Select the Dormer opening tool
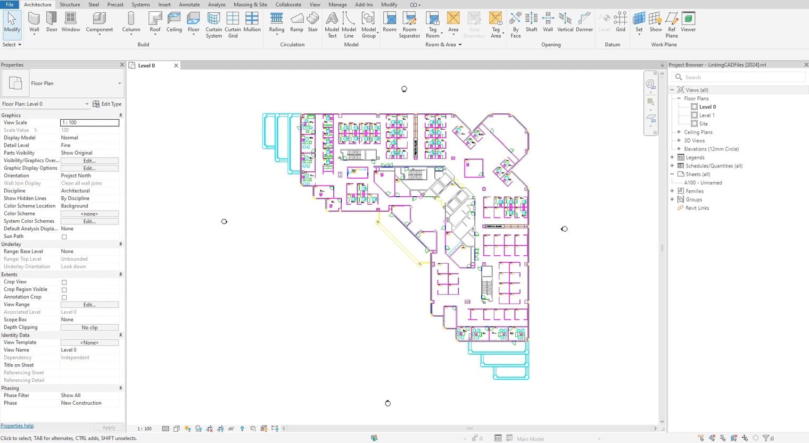 [584, 22]
